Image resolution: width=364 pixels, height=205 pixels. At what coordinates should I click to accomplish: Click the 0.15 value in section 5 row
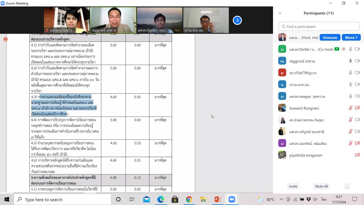(137, 177)
